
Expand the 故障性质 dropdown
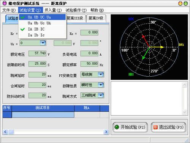click(101, 85)
